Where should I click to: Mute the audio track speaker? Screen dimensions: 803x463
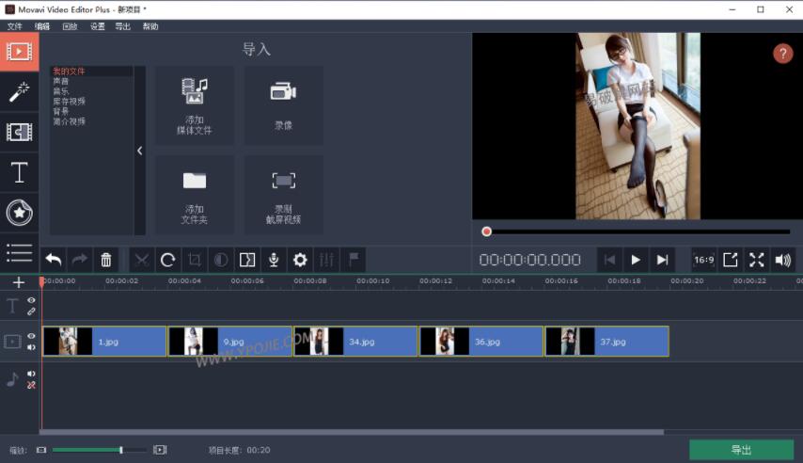[x=31, y=374]
